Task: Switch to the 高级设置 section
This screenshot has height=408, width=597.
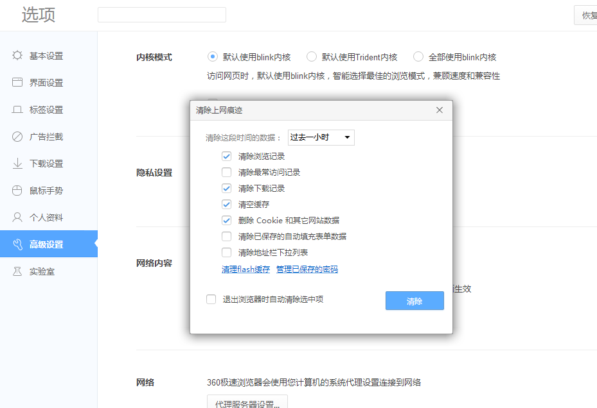Action: pos(39,244)
